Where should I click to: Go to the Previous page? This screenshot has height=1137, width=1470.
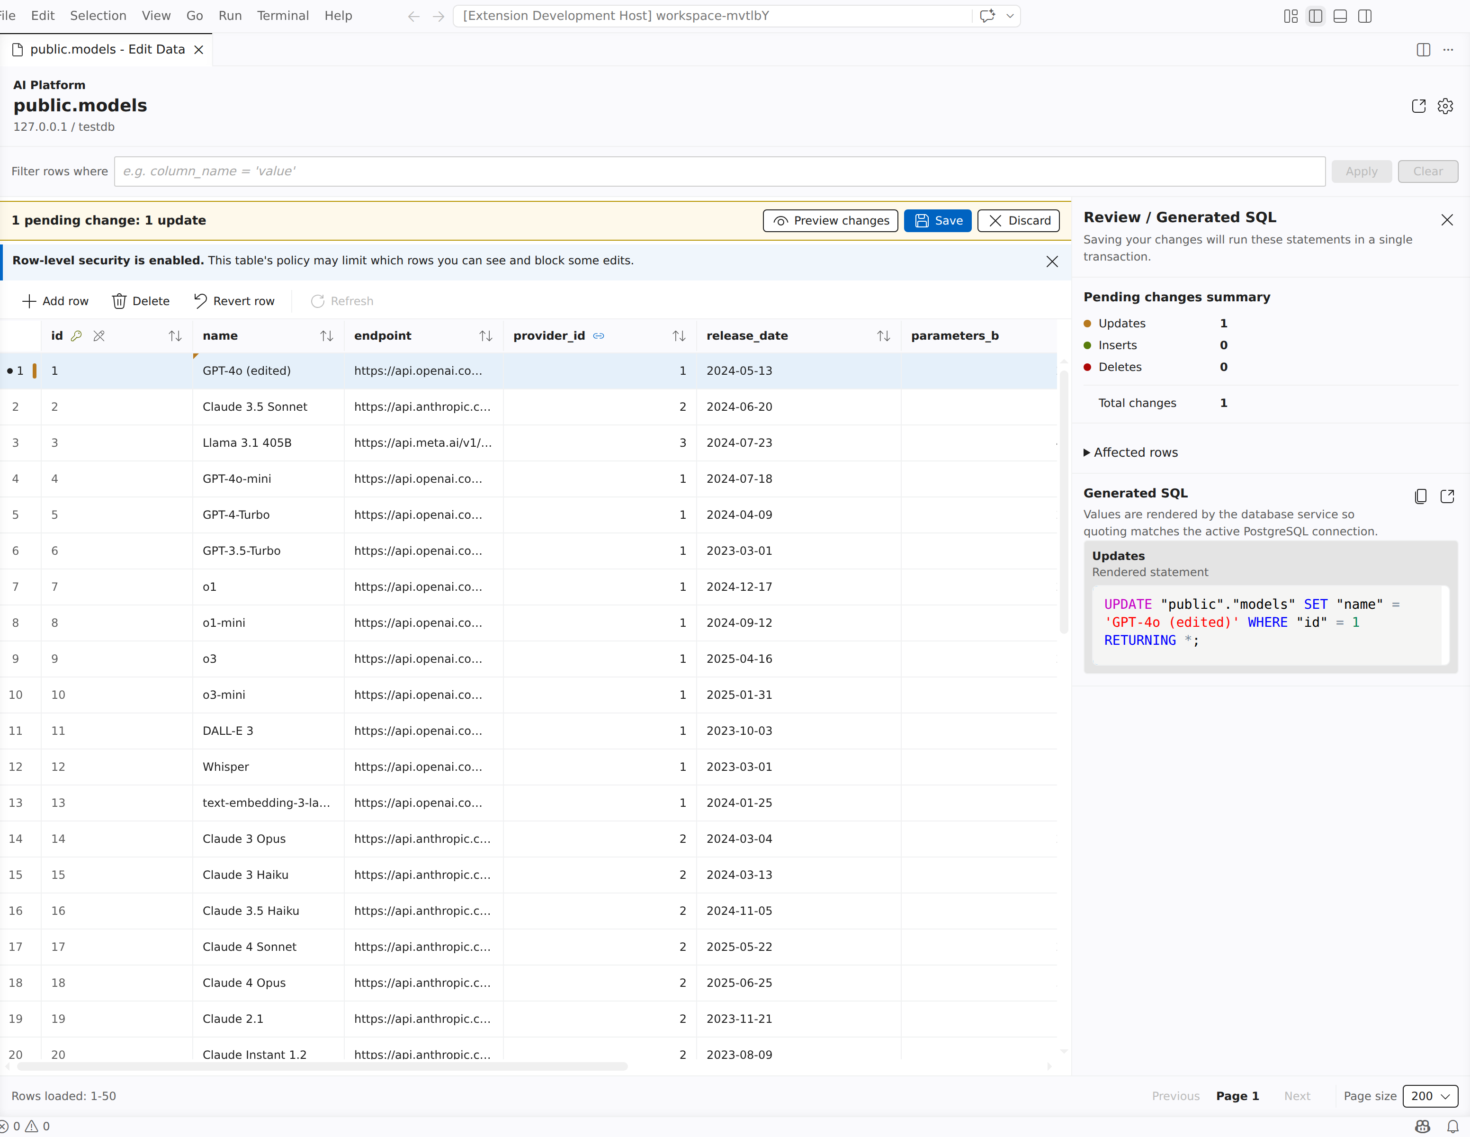1176,1096
